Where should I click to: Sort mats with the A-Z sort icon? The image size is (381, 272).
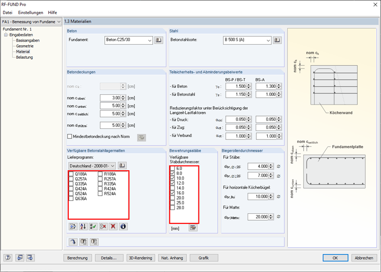(x=83, y=226)
